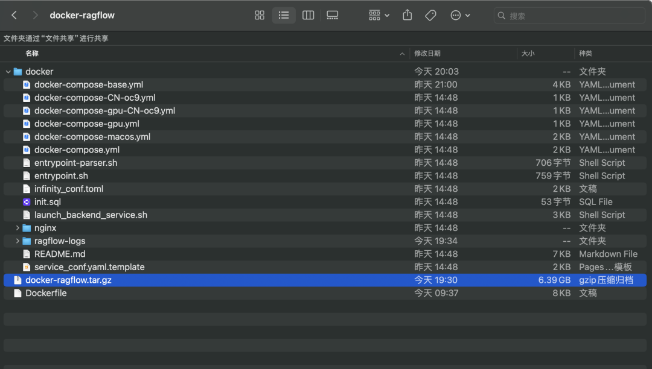
Task: Click the docker-compose-macos.yml file icon
Action: tap(27, 136)
